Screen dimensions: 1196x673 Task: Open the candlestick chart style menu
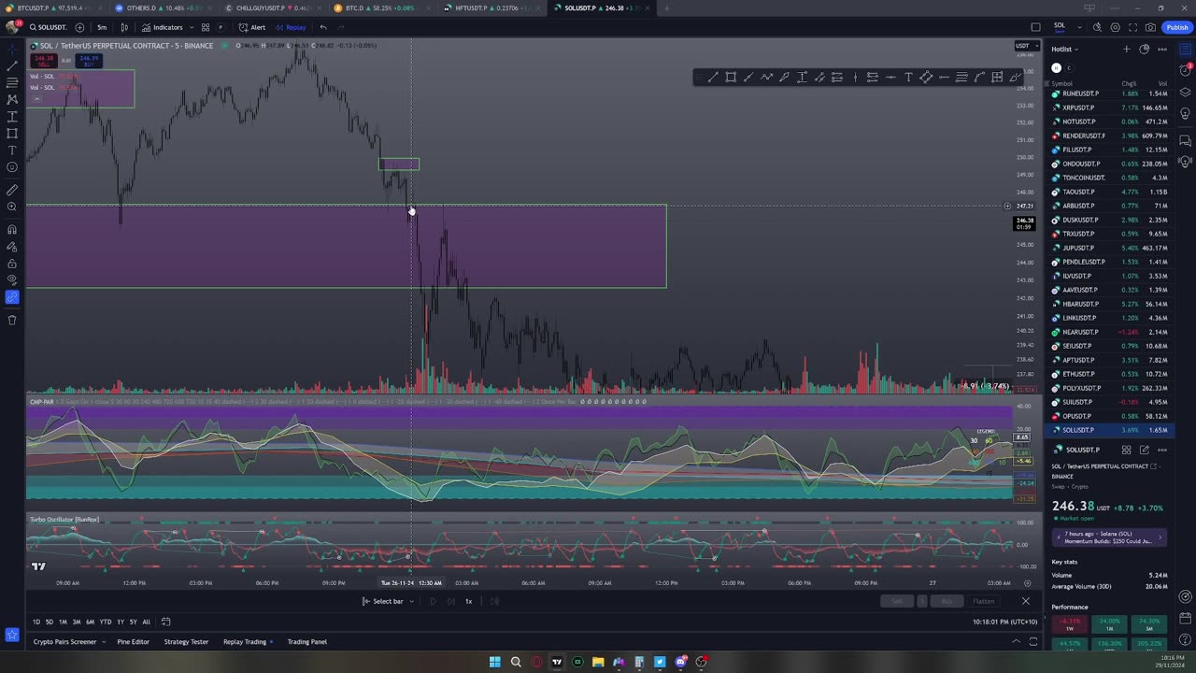coord(124,27)
